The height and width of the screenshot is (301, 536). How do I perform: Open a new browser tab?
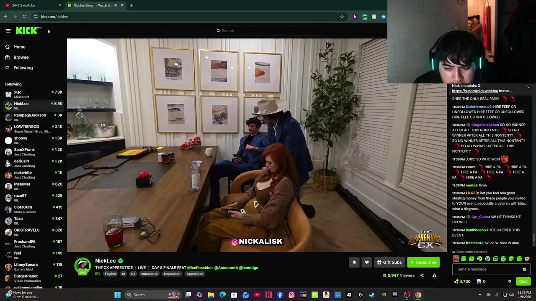(131, 5)
